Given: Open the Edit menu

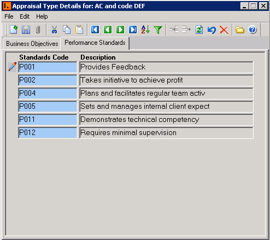Looking at the screenshot, I should [25, 16].
